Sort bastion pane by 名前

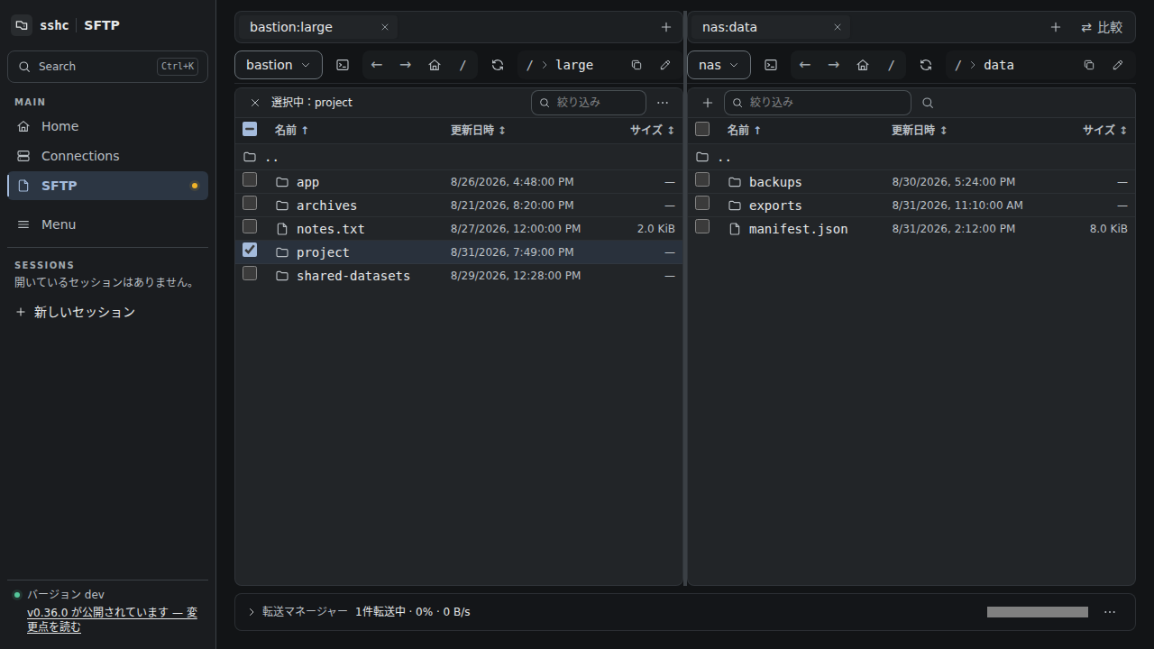coord(291,130)
